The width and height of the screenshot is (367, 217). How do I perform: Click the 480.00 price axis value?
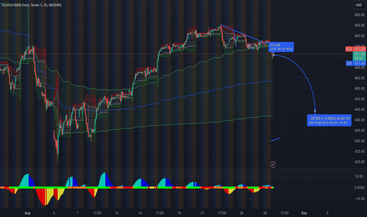[359, 36]
